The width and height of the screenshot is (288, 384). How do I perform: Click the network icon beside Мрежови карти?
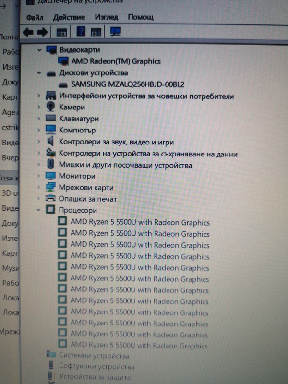click(x=50, y=187)
